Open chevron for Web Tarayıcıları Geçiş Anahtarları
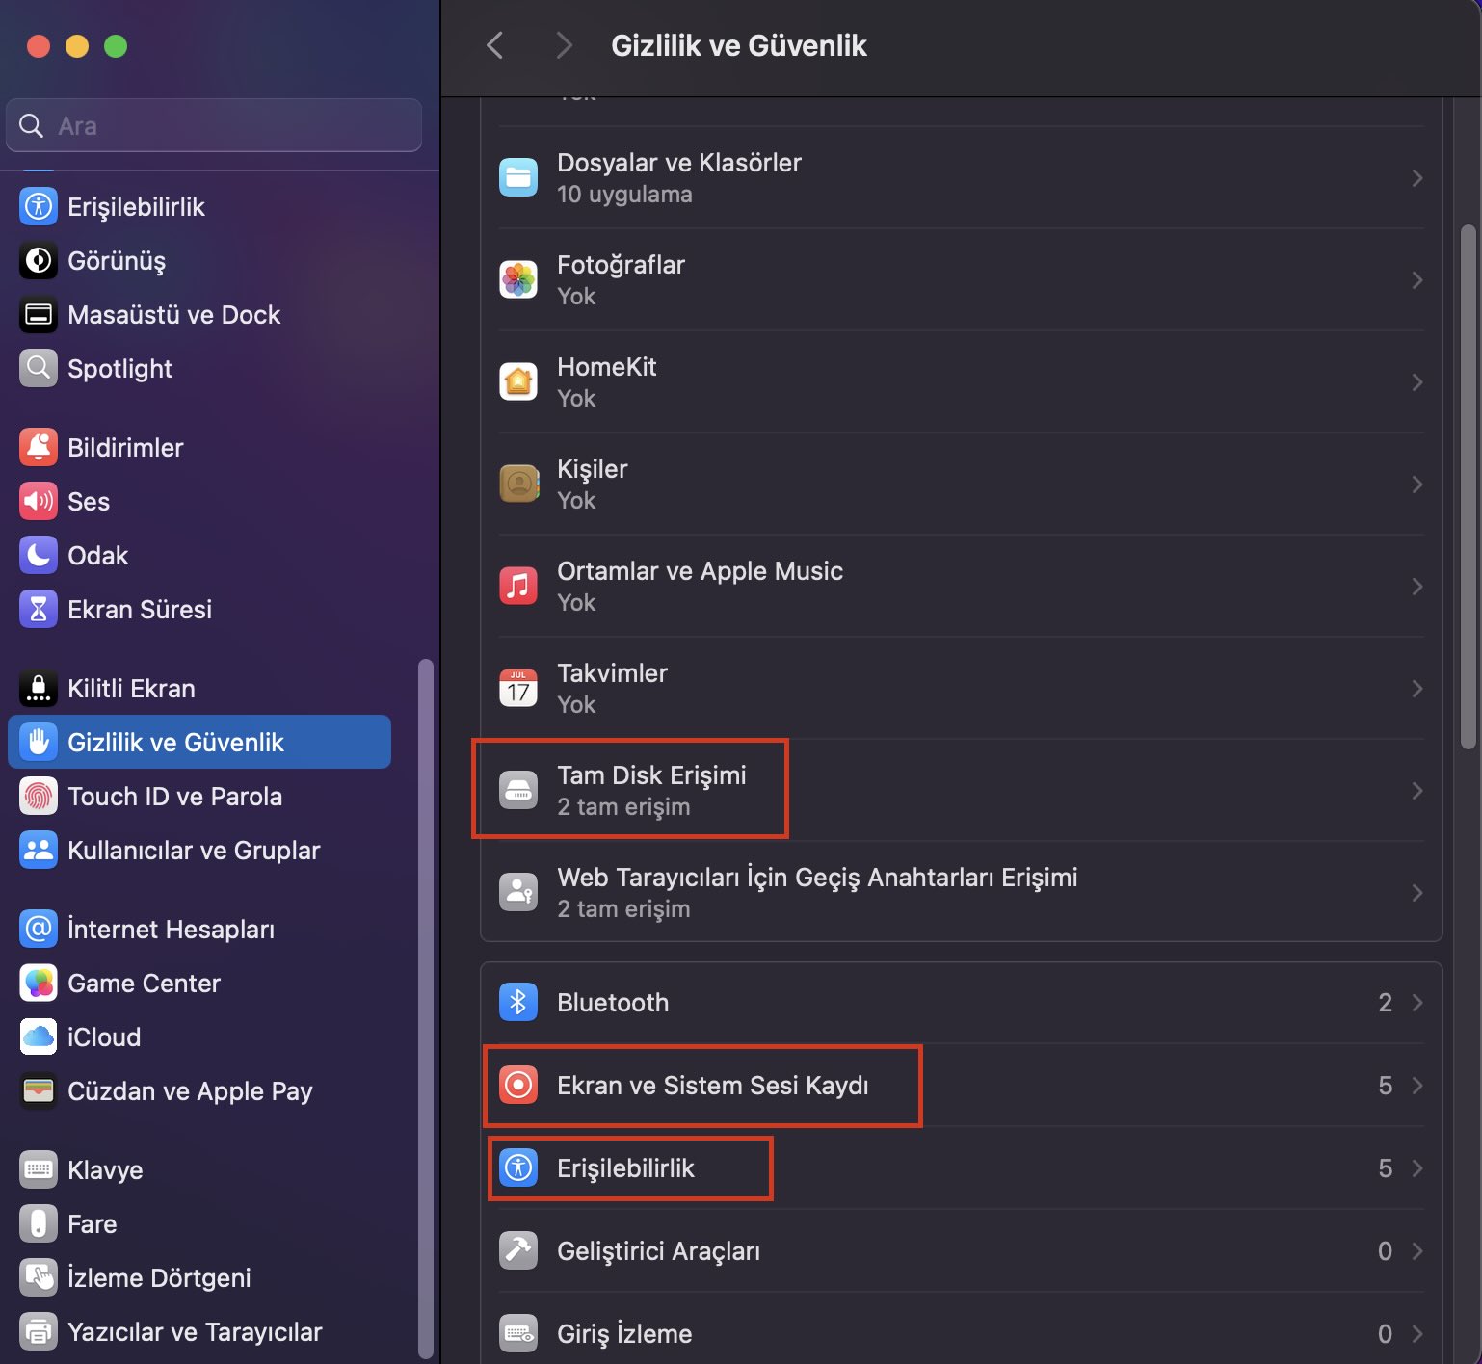The image size is (1482, 1364). pyautogui.click(x=1416, y=893)
